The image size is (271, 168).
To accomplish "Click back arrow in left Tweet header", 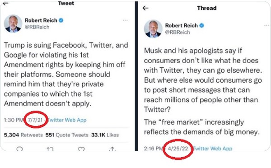I will 6,4.
